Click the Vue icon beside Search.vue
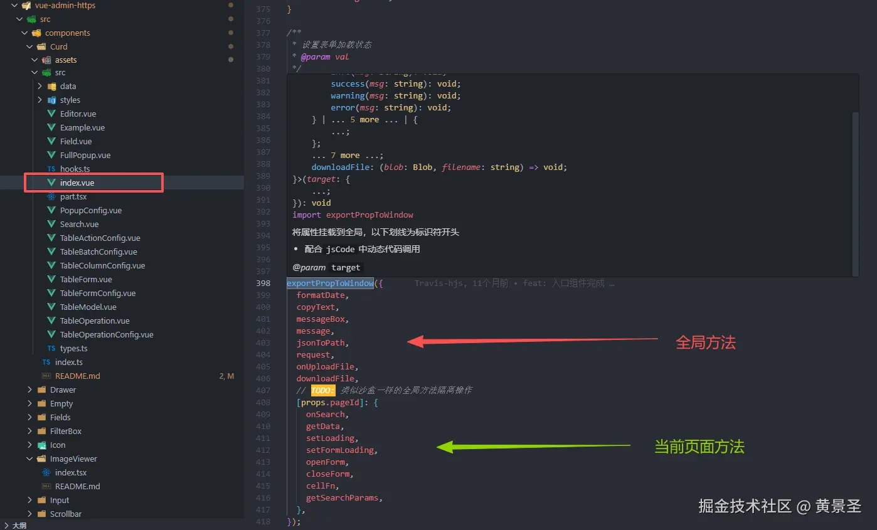Screen dimensions: 877x530 tap(51, 224)
